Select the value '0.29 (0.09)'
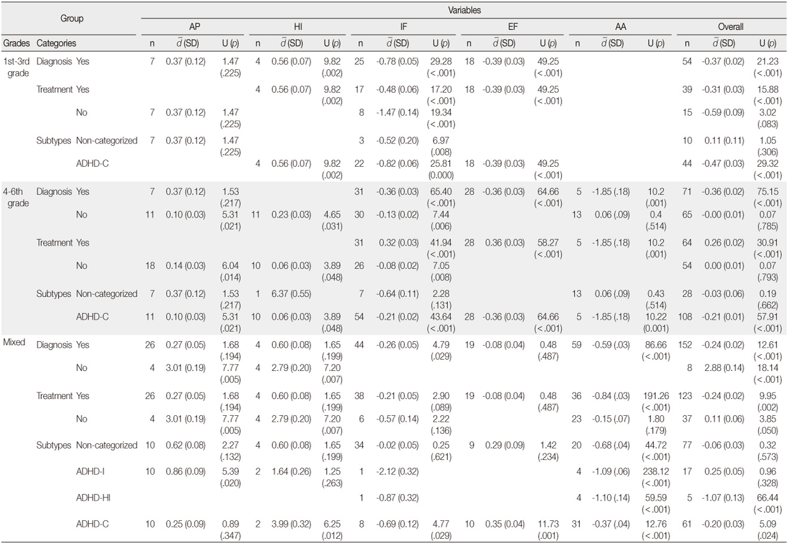This screenshot has height=546, width=789. (505, 446)
